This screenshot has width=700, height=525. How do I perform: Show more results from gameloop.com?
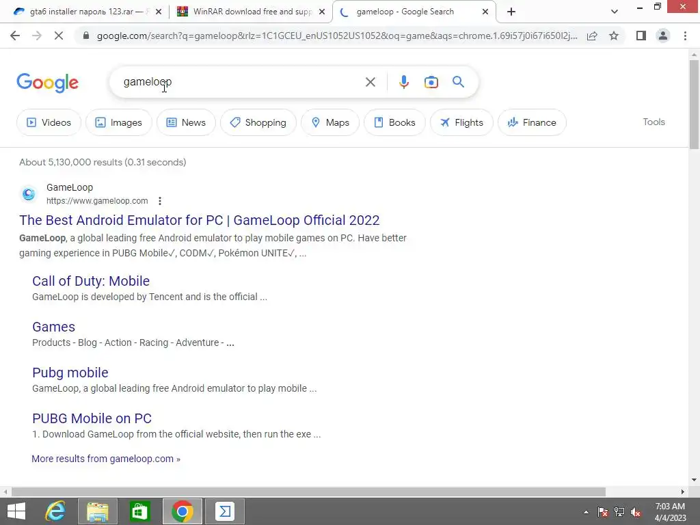[106, 459]
